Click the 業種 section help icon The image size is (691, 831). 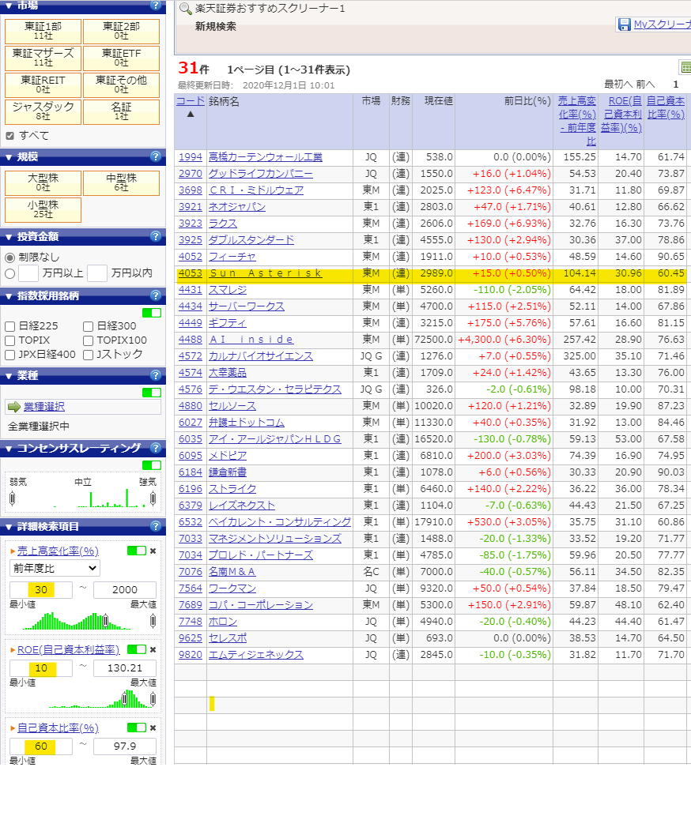pyautogui.click(x=156, y=375)
